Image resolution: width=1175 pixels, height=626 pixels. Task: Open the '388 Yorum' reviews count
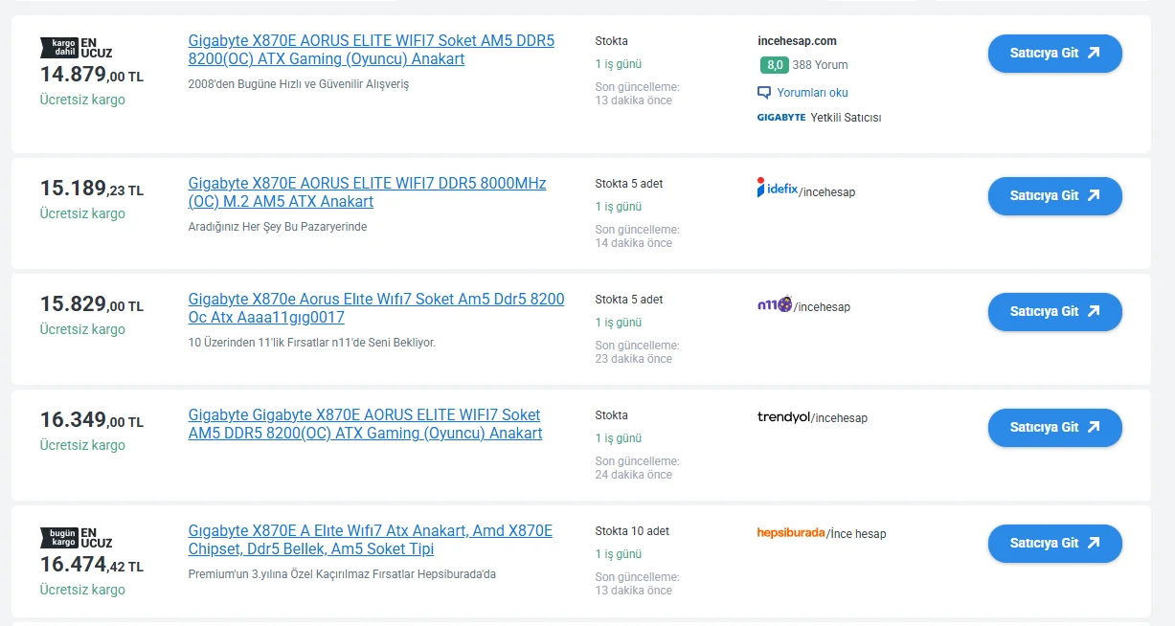click(x=820, y=65)
